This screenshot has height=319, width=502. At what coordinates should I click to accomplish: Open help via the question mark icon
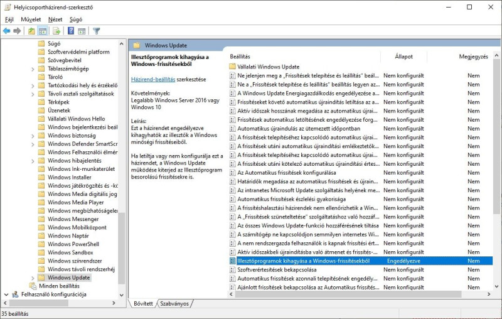[x=71, y=31]
